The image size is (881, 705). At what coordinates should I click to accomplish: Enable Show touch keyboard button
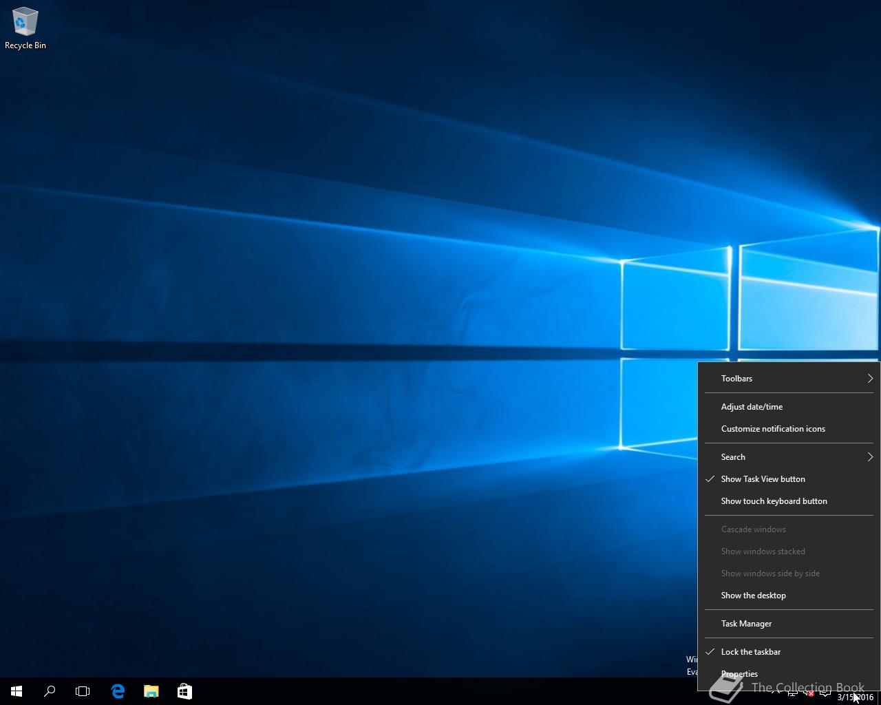789,501
